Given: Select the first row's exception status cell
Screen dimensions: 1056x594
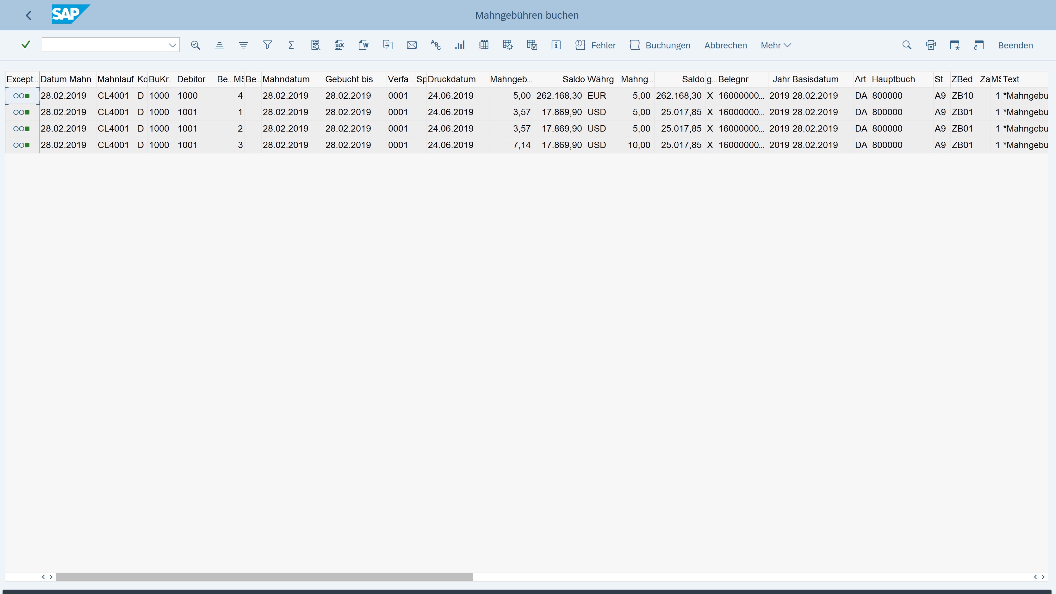Looking at the screenshot, I should [x=22, y=96].
